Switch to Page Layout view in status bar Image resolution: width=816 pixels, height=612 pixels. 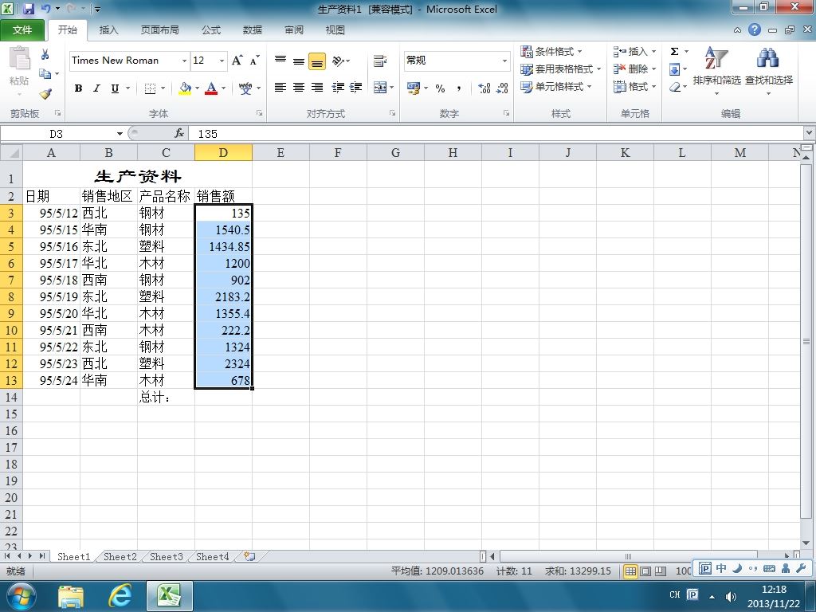point(645,571)
